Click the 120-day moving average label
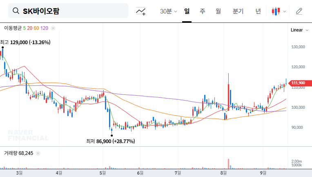This screenshot has height=177, width=312. tap(44, 28)
